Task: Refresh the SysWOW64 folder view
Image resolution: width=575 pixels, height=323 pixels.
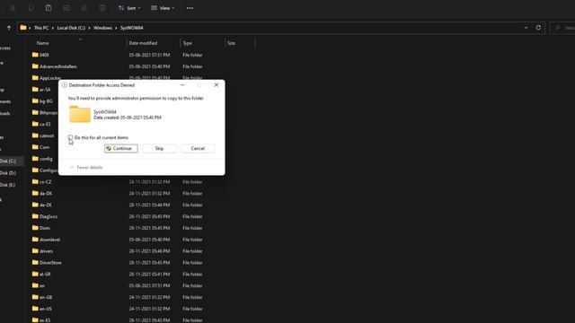Action: [538, 28]
